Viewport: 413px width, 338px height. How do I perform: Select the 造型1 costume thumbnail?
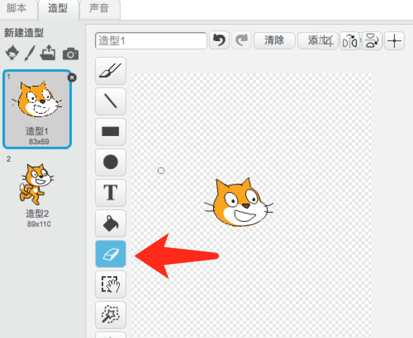[37, 109]
